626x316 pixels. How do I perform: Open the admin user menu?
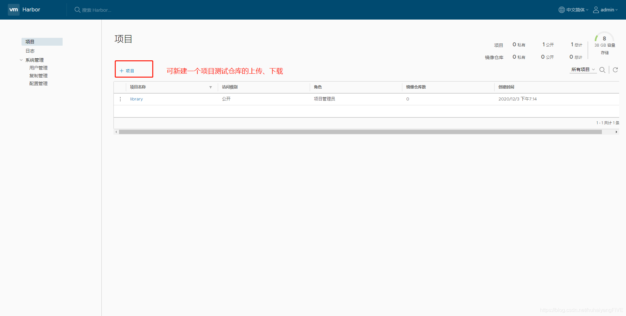point(609,10)
